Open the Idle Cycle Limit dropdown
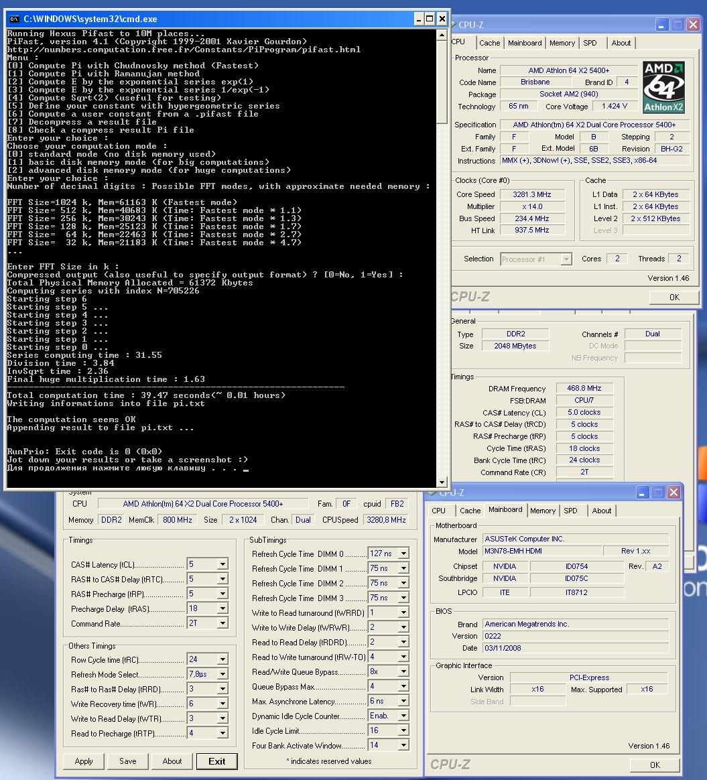The width and height of the screenshot is (707, 780). tap(403, 731)
